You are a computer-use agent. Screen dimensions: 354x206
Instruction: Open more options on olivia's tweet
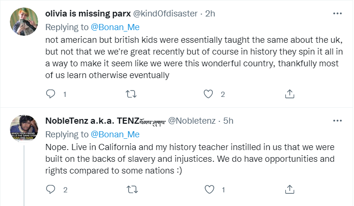[x=338, y=14]
